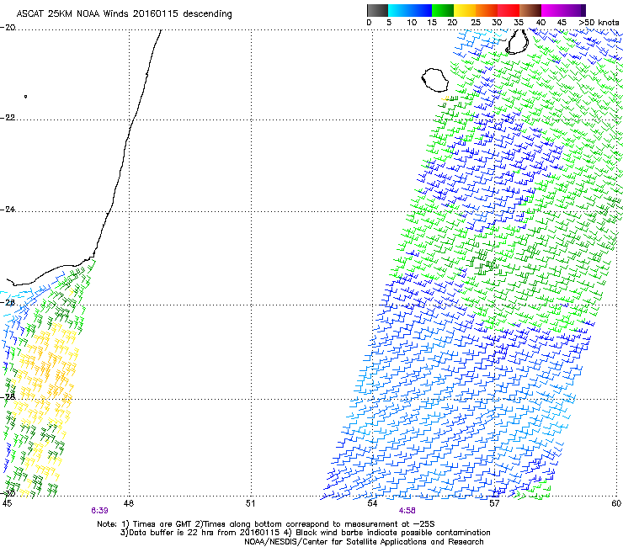Screen dimensions: 623x547
Task: Click the green 15–20 knot color bar segment
Action: [x=443, y=10]
